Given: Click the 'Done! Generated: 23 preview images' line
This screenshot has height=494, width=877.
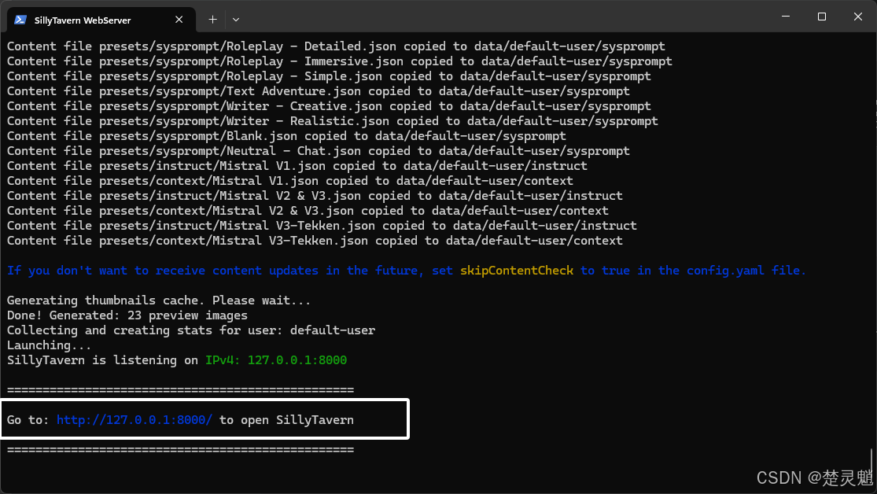Looking at the screenshot, I should tap(127, 315).
